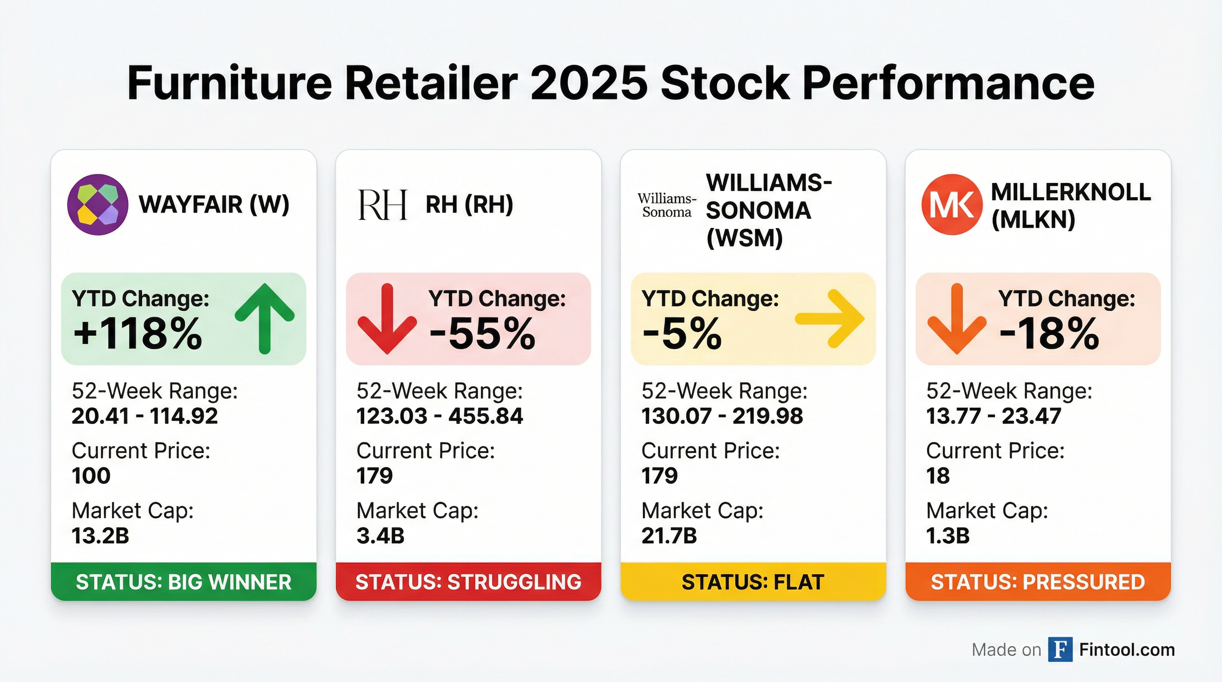
Task: Click the blue Fintool F logo
Action: 1060,649
